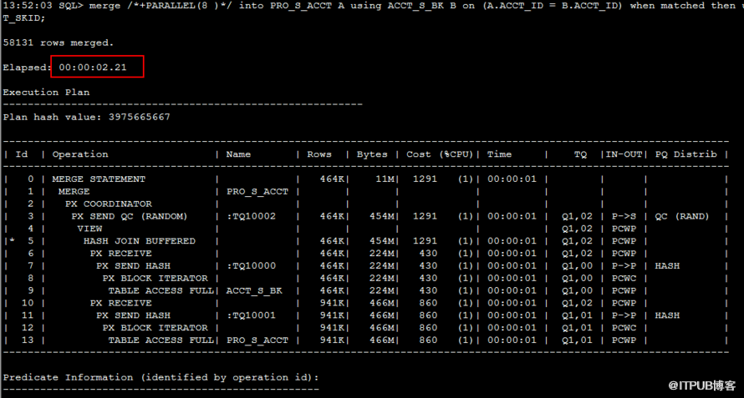The image size is (744, 398).
Task: Select the '58131 rows merged.' message
Action: click(59, 43)
